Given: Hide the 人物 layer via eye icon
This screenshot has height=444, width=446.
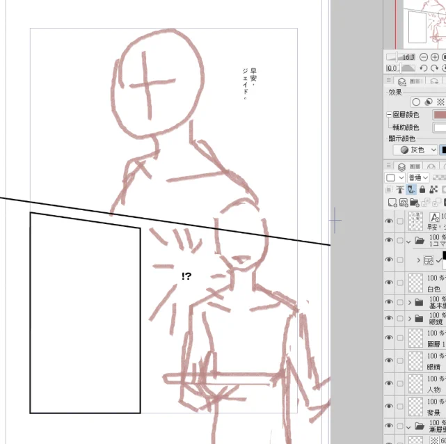Looking at the screenshot, I should [x=389, y=383].
